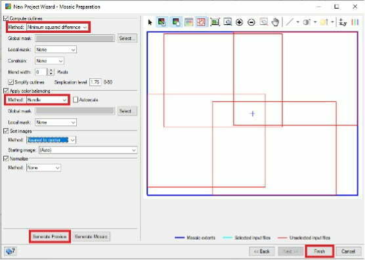Click the Generate Mosaic button
Image resolution: width=365 pixels, height=260 pixels.
(x=91, y=237)
